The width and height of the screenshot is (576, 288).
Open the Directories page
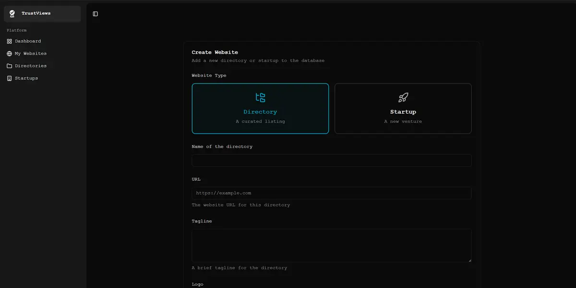[x=31, y=66]
